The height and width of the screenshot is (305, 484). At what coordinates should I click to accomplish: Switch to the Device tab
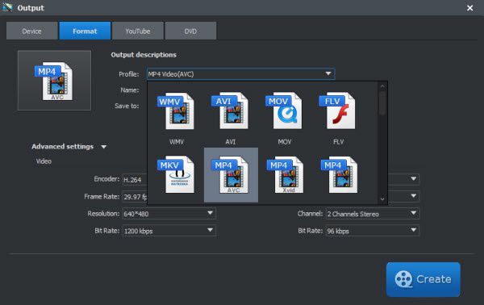click(31, 31)
